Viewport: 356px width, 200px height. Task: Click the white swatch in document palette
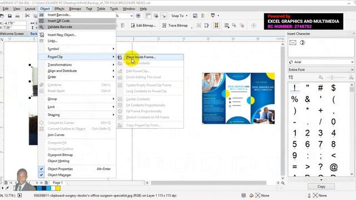click(53, 188)
